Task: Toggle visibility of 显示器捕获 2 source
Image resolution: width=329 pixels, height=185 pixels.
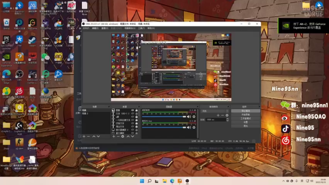Action: (132, 130)
